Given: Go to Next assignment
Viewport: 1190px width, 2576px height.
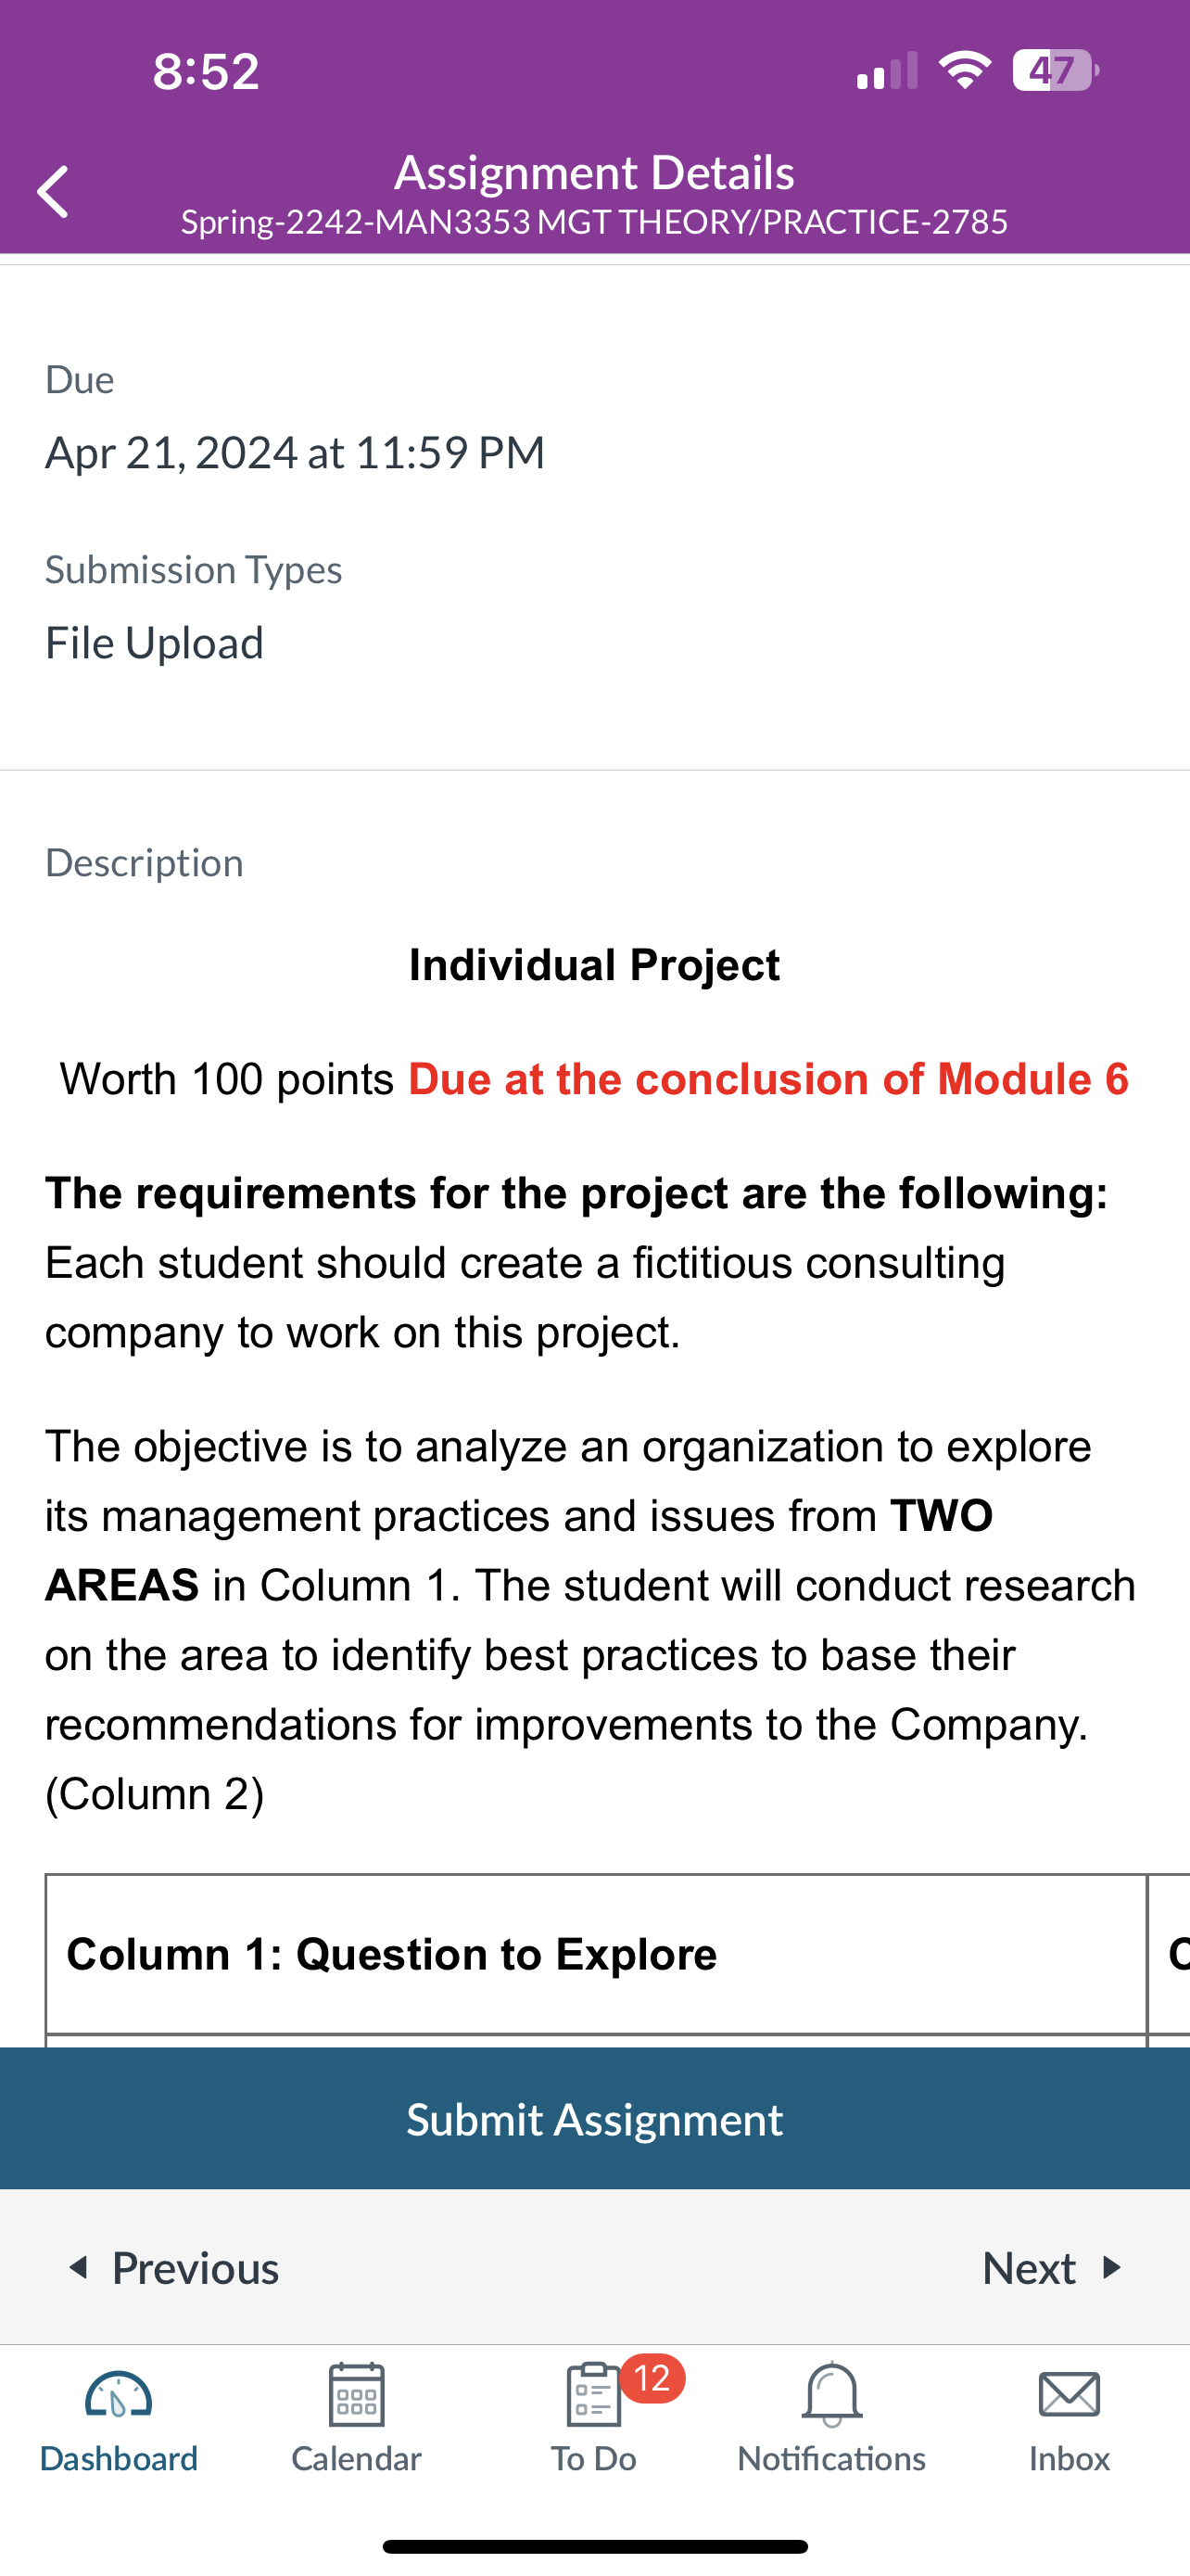Looking at the screenshot, I should pos(1053,2267).
